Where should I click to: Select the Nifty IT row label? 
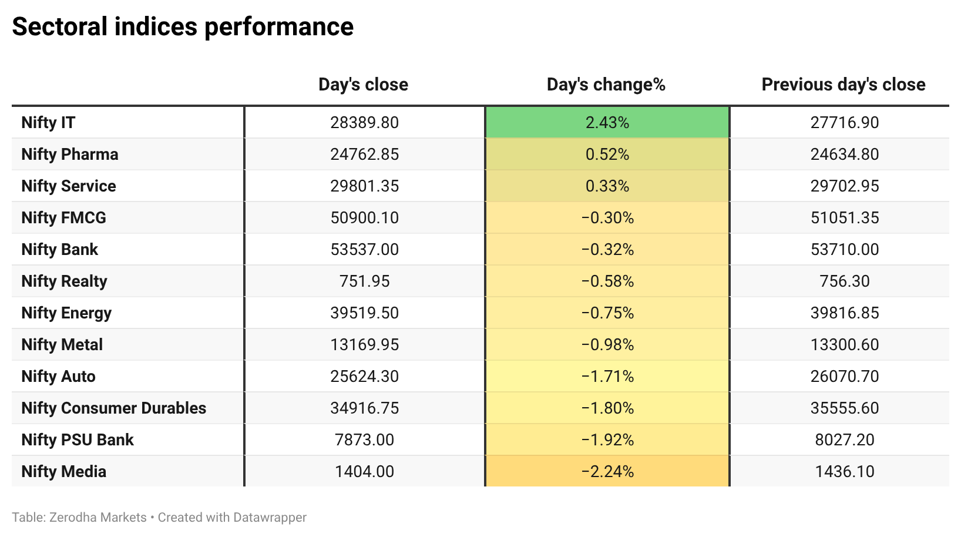coord(48,122)
